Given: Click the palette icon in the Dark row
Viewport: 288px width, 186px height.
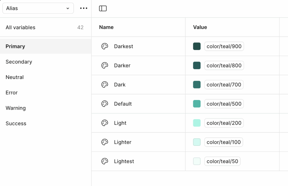Looking at the screenshot, I should tap(105, 85).
